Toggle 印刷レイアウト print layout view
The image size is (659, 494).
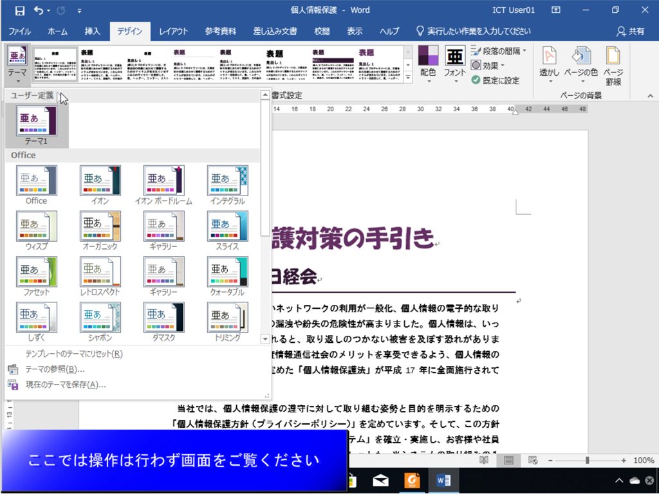click(x=508, y=460)
